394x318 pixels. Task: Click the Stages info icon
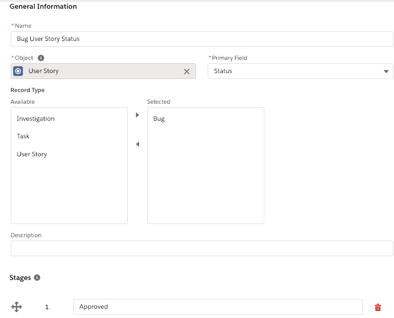pyautogui.click(x=37, y=278)
